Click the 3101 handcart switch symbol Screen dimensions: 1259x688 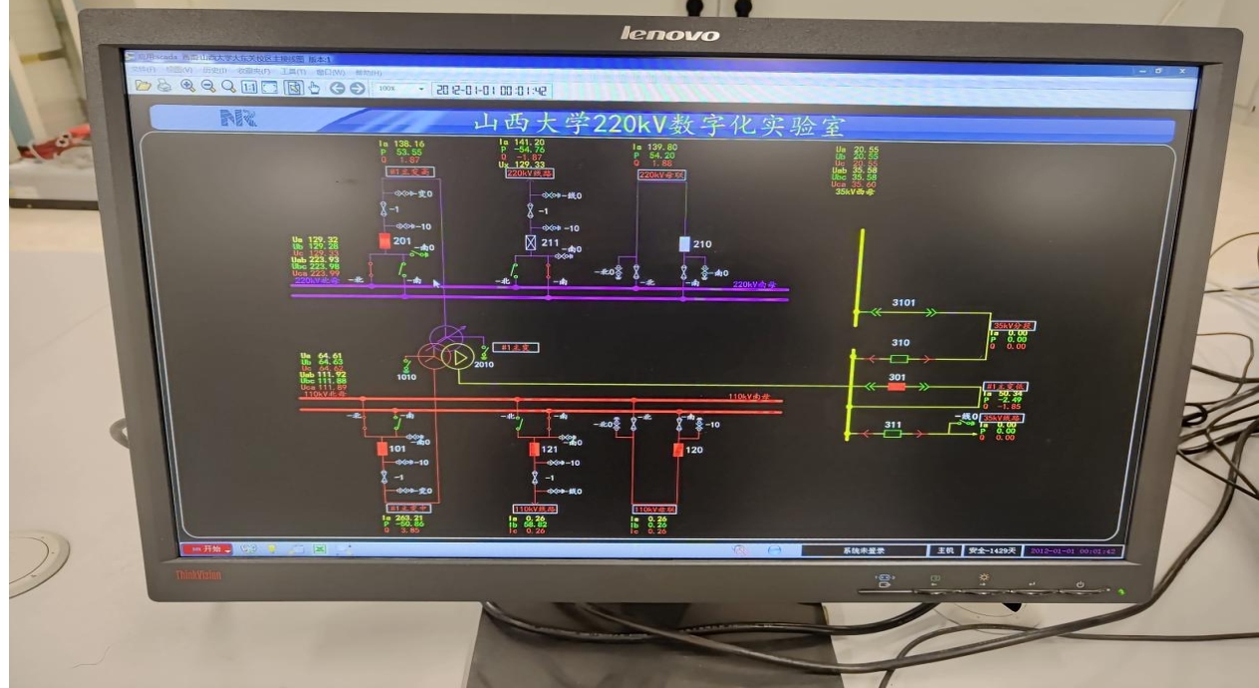(x=903, y=312)
